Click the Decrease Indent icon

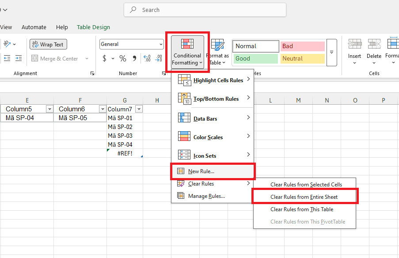pyautogui.click(x=7, y=58)
